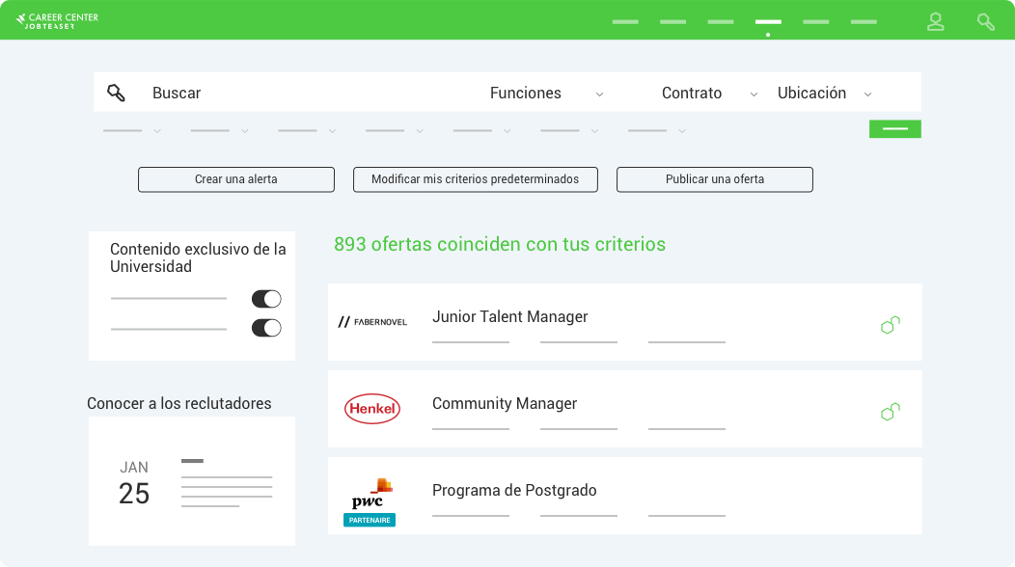Select the first header navigation item
The width and height of the screenshot is (1015, 567).
click(625, 22)
